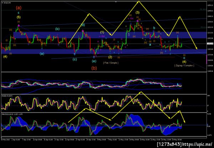Image resolution: width=214 pixels, height=148 pixels.
Task: Click the '30 Mar 2015' date on time axis
Action: (5, 139)
